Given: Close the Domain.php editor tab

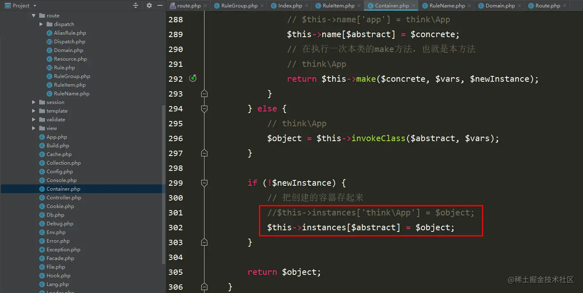Looking at the screenshot, I should point(520,6).
